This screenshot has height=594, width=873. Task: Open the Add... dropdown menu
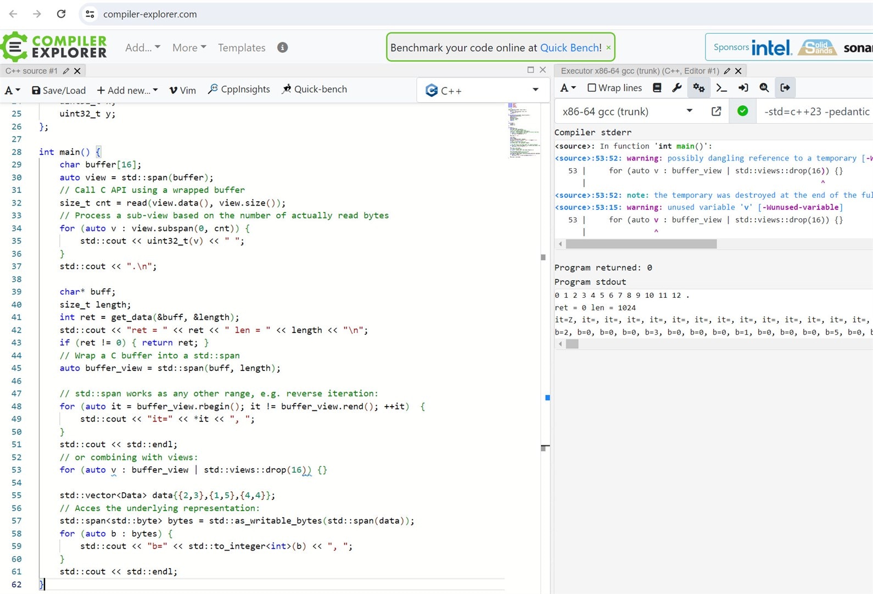143,48
